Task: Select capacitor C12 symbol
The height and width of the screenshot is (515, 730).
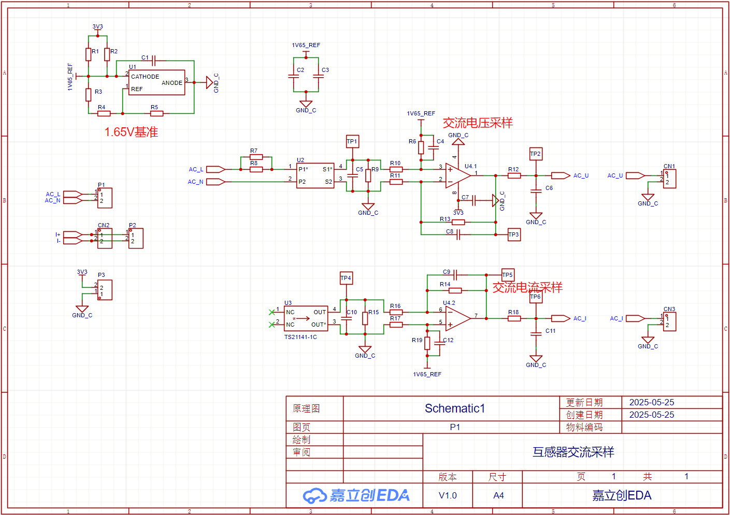Action: [x=440, y=343]
